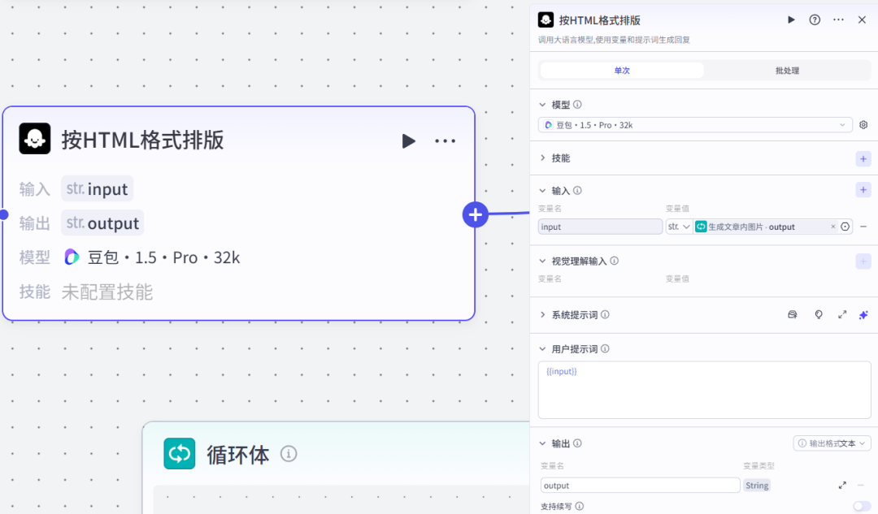Click the output variable name field

coord(640,486)
